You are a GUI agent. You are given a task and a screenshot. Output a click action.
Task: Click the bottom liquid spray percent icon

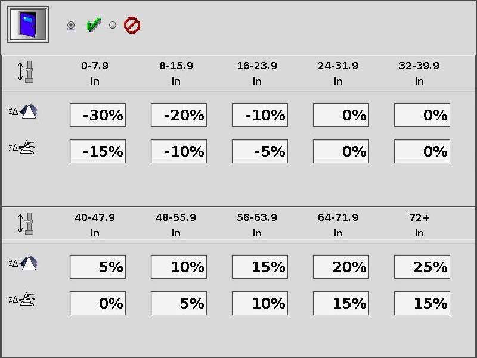click(22, 300)
